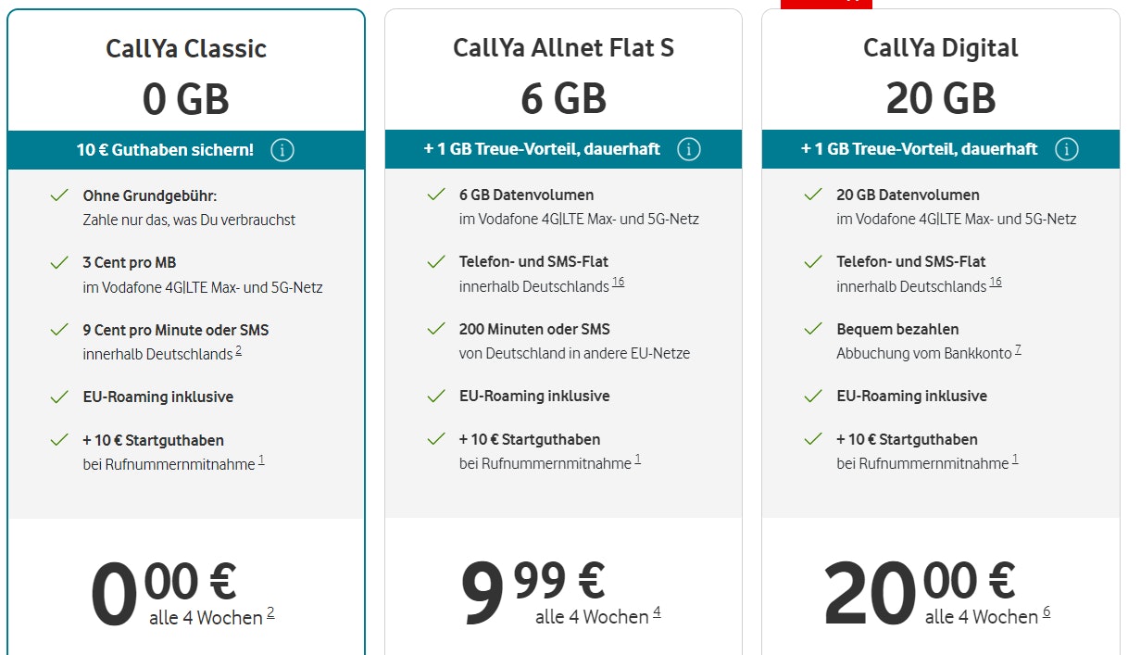The width and height of the screenshot is (1128, 655).
Task: Select the CallYa Digital heading
Action: click(941, 46)
